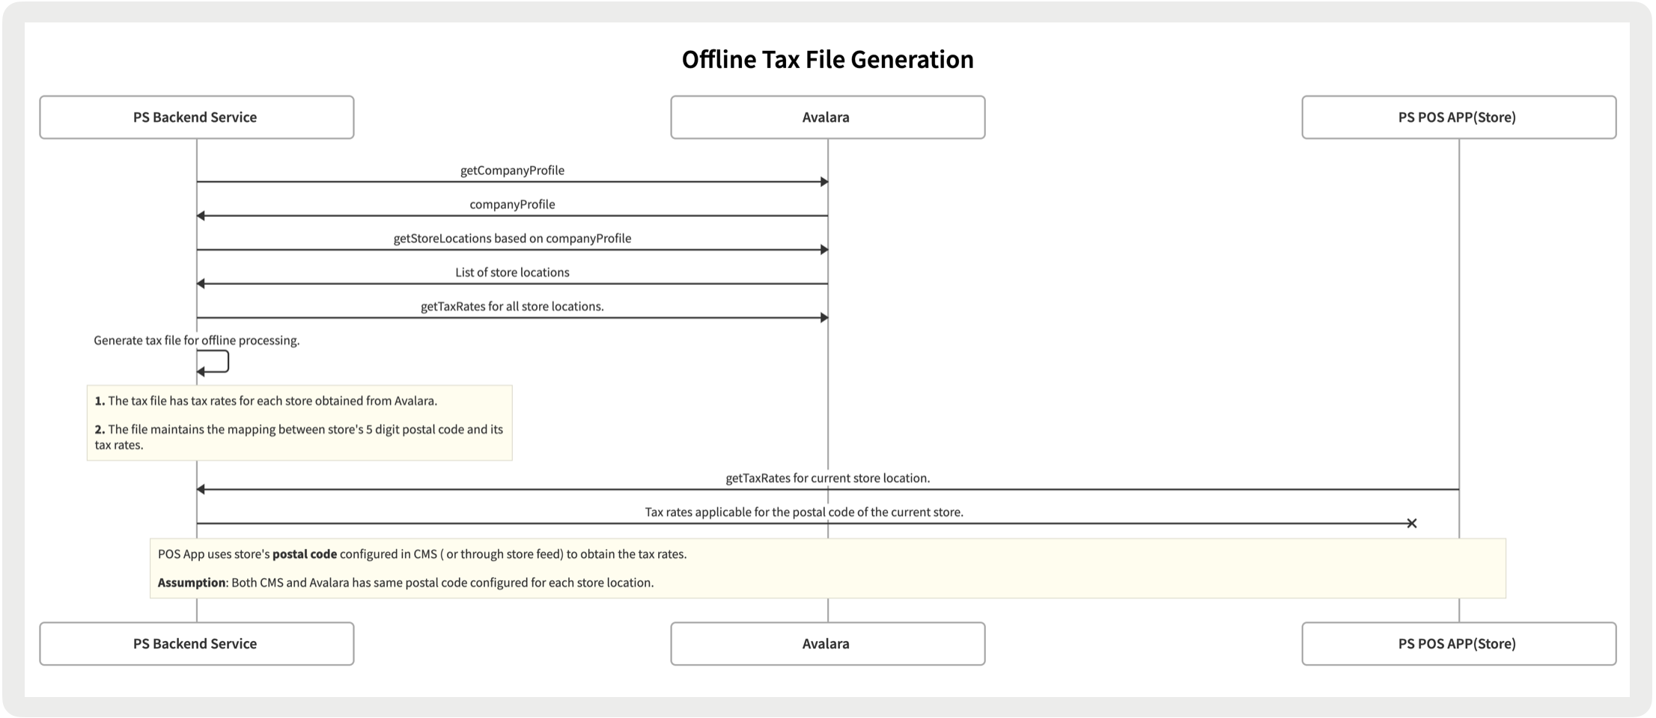1656x718 pixels.
Task: Click the X cross marker ending the tax rates arrow
Action: coord(1412,524)
